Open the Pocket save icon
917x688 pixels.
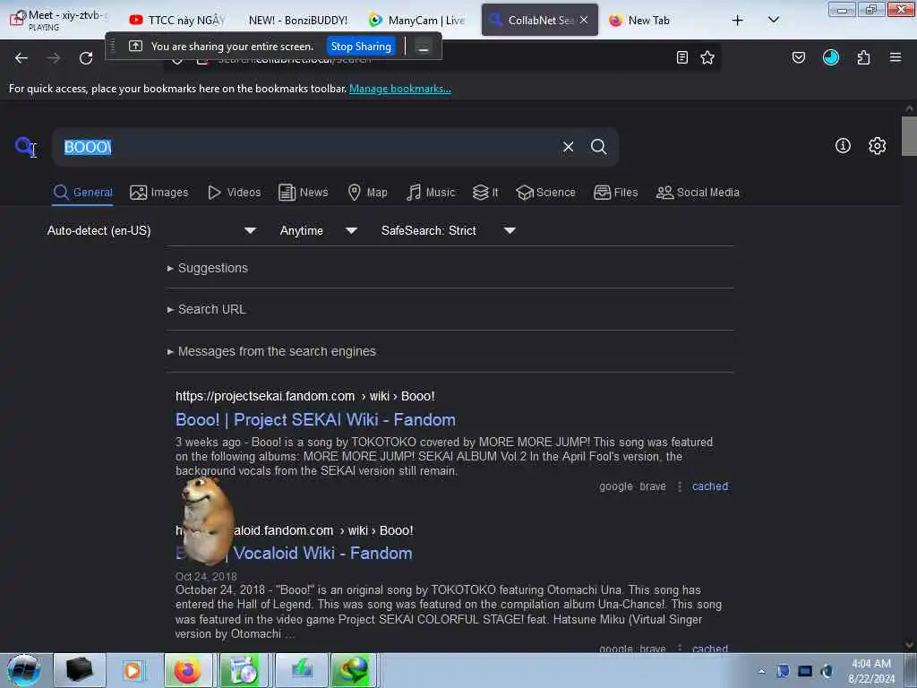tap(799, 57)
